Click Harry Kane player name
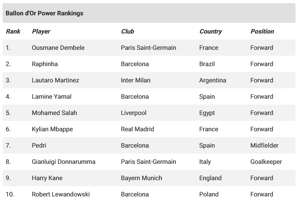Screen dimensions: 299x203 click(x=47, y=178)
